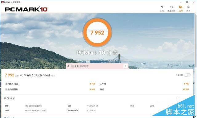Click the SystemInfo version 'v5.10.676'
Viewport: 197px width, 118px height.
[91, 110]
